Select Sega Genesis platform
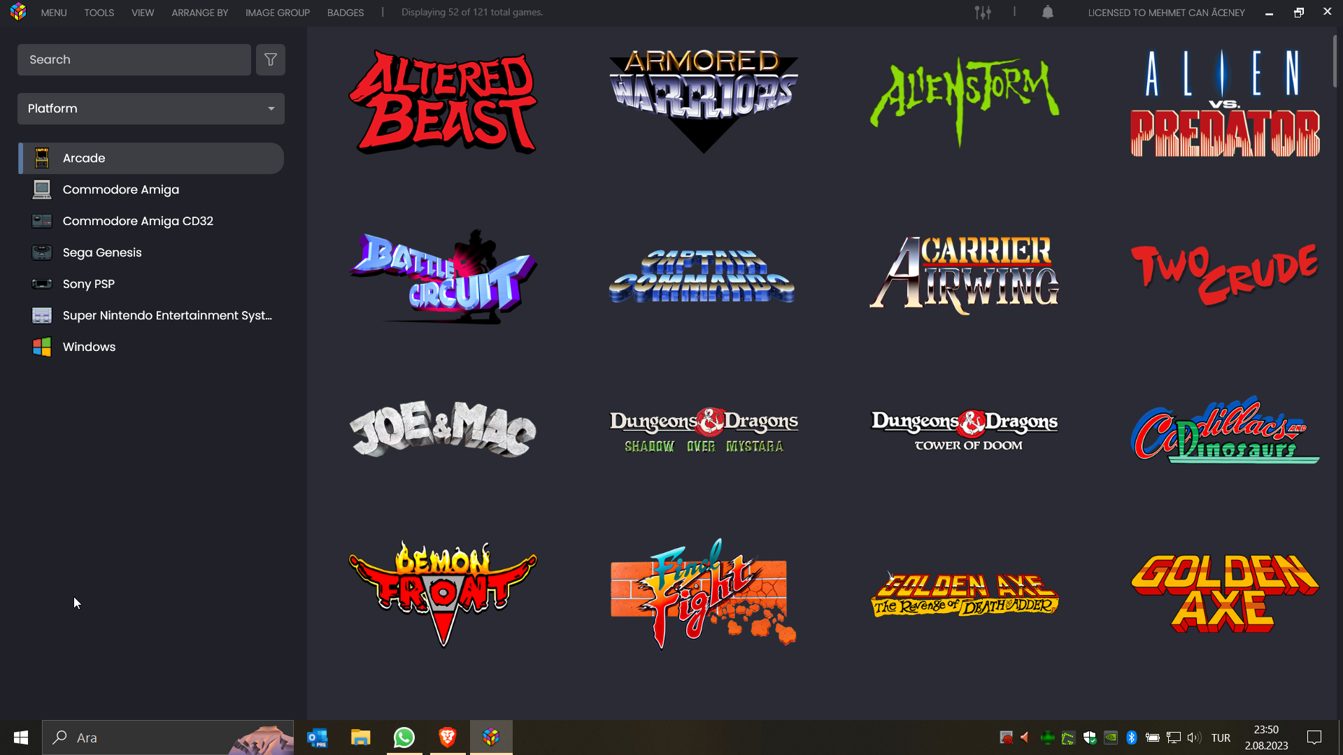Screen dimensions: 1343x755 tap(151, 252)
